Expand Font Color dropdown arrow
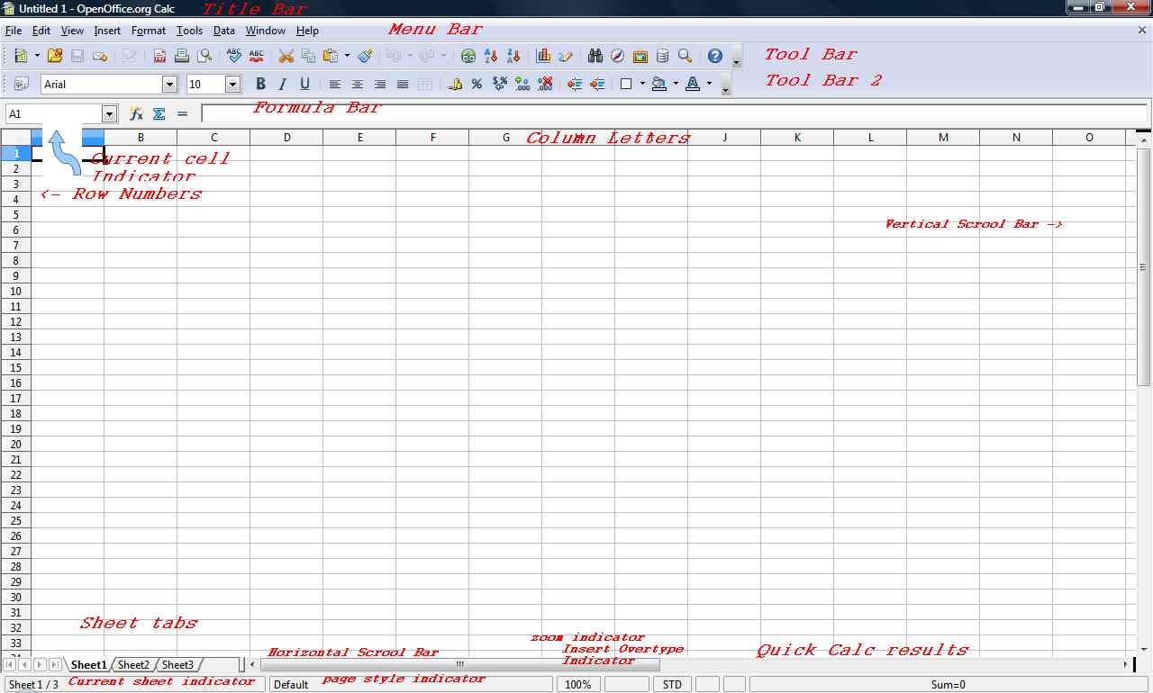Viewport: 1153px width, 693px height. 709,84
